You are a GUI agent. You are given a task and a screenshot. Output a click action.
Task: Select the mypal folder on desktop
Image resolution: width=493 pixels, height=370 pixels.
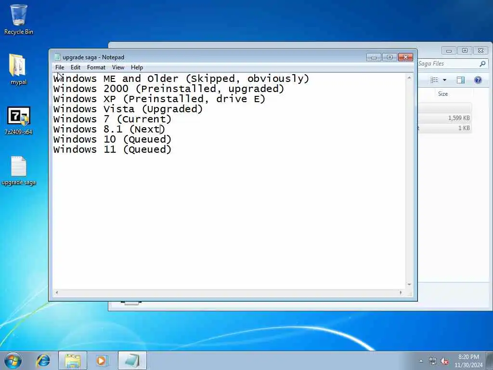pyautogui.click(x=18, y=69)
